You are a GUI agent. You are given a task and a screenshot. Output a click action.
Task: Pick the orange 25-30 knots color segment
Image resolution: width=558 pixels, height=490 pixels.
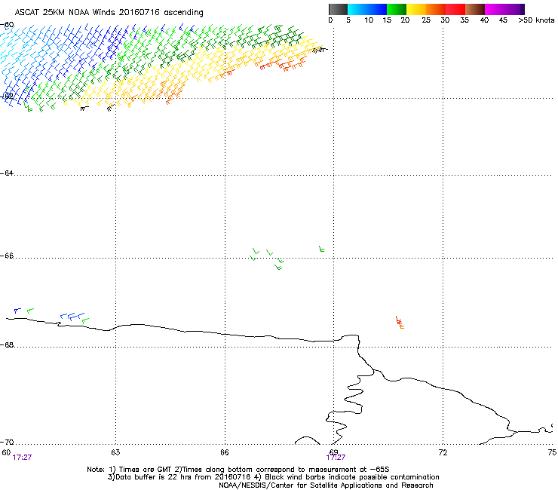[x=436, y=9]
